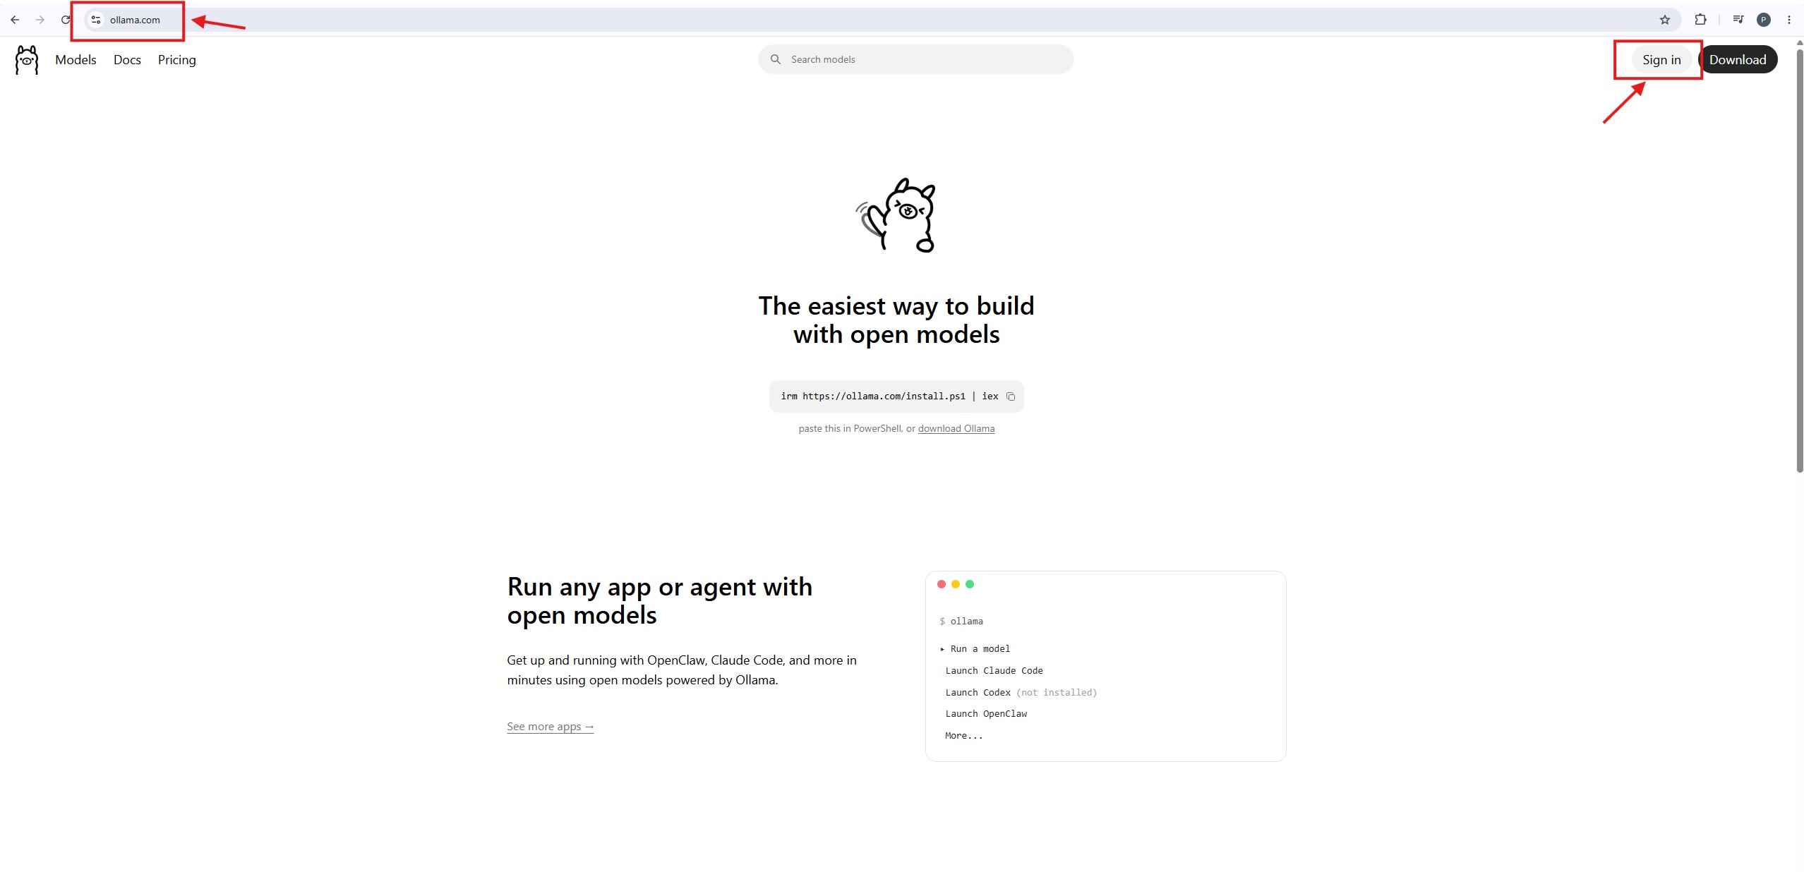The image size is (1804, 872).
Task: Open the media controls icon in toolbar
Action: click(x=1738, y=20)
